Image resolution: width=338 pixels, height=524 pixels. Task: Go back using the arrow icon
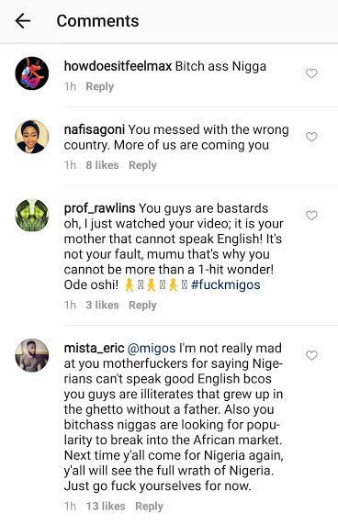click(x=23, y=21)
